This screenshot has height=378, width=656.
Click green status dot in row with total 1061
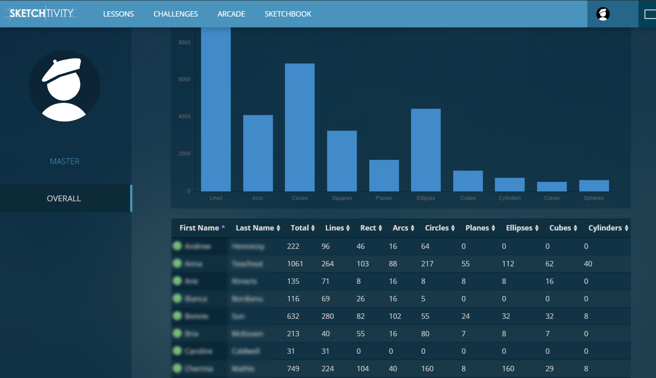[177, 263]
